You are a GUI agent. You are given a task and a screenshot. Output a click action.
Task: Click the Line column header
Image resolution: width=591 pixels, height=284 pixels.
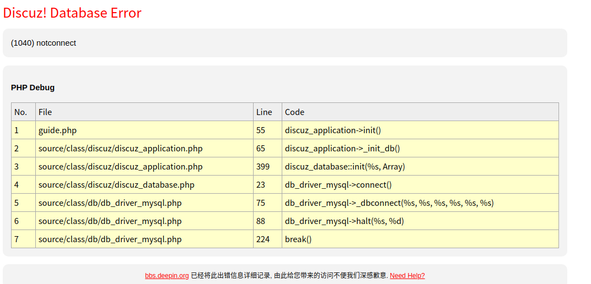click(267, 112)
